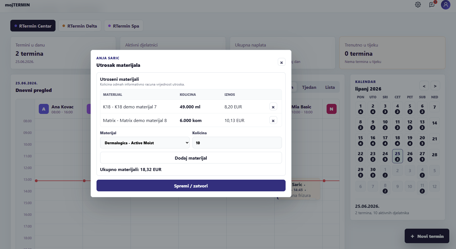Select June 30 in the calendar
The width and height of the screenshot is (456, 249).
[x=373, y=172]
